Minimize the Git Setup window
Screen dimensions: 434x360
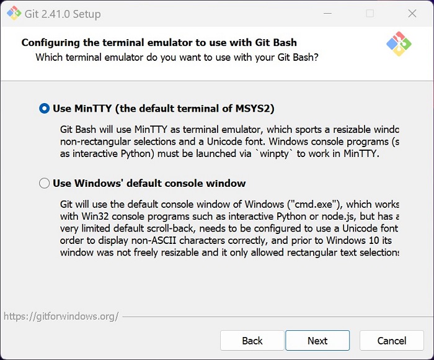327,13
